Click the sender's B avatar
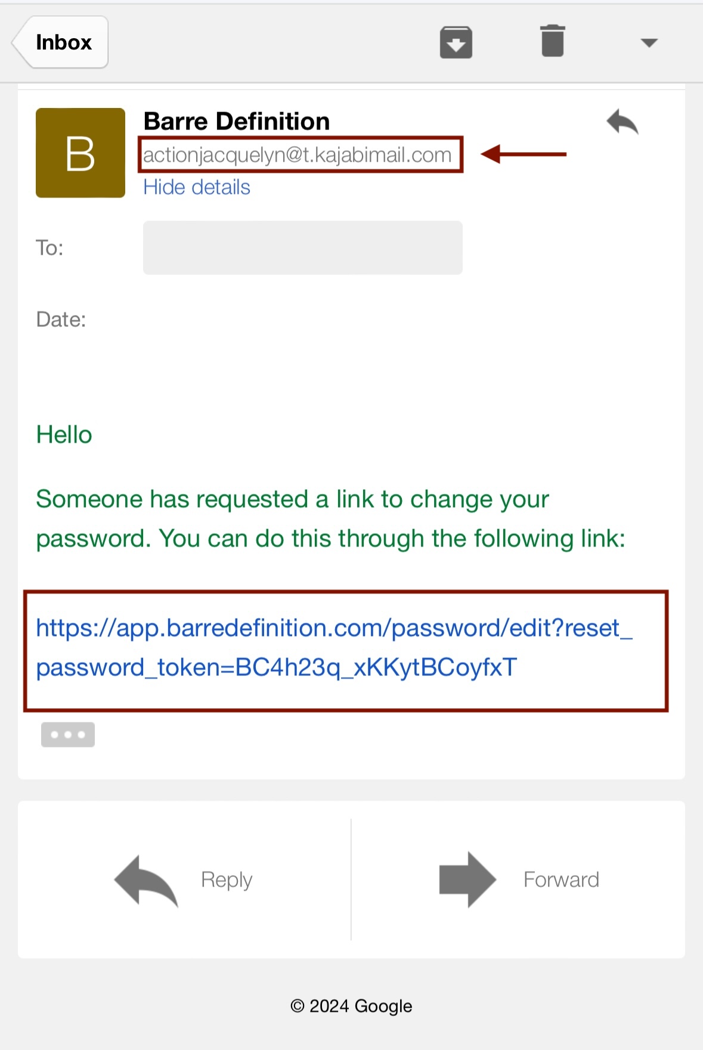 click(80, 153)
